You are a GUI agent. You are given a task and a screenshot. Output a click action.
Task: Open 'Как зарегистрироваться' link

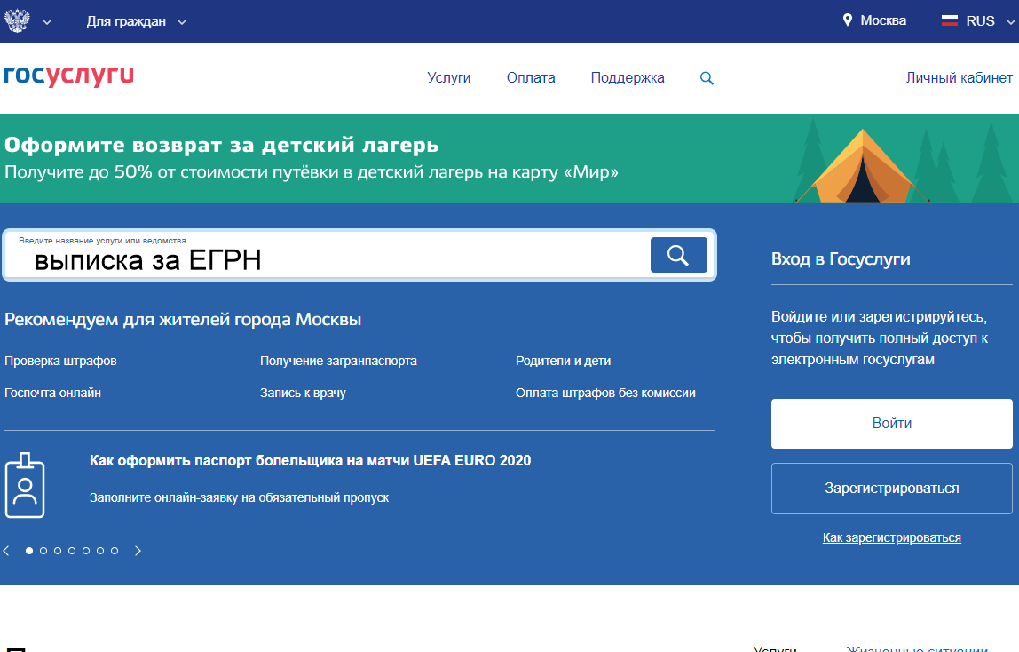coord(891,537)
